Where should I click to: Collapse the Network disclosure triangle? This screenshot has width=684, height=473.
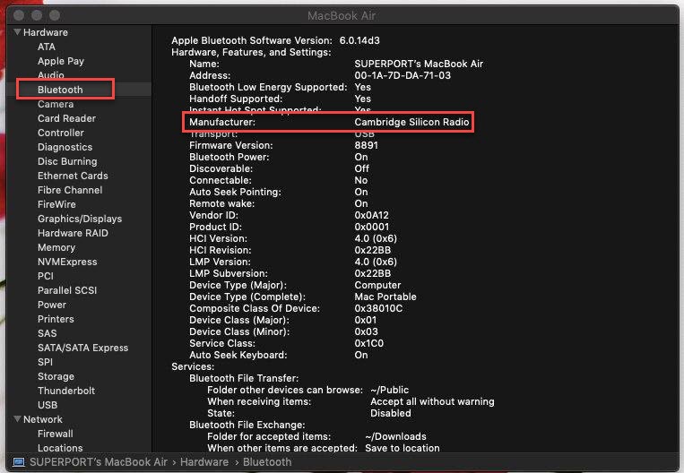pos(17,419)
